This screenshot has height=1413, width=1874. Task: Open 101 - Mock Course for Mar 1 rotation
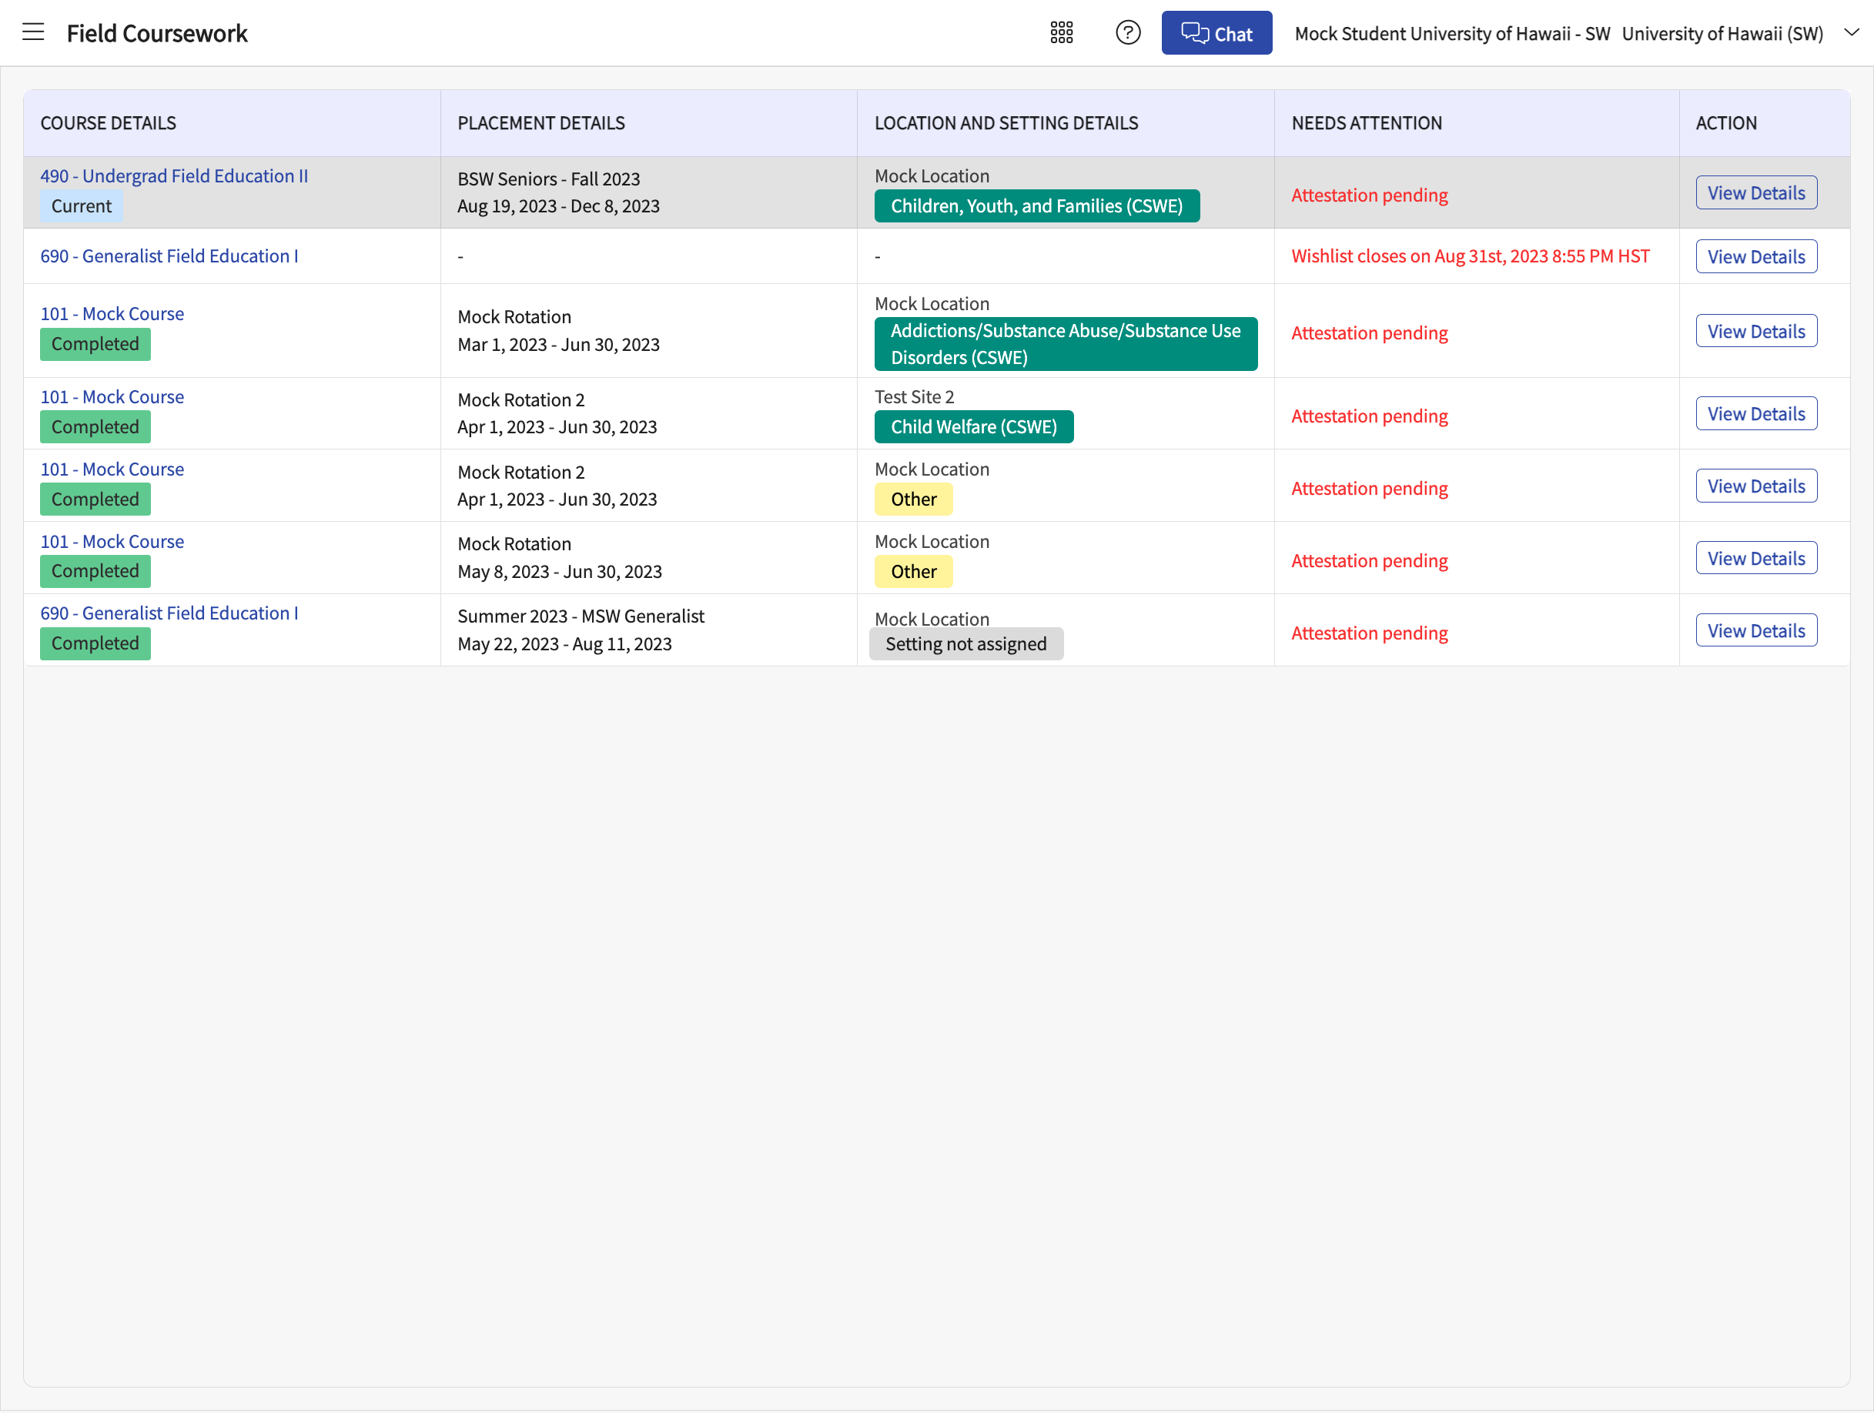(112, 313)
